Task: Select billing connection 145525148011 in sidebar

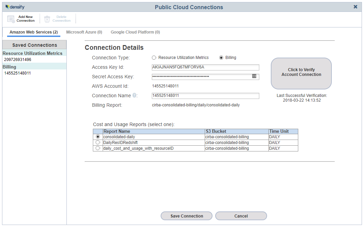Action: (18, 73)
